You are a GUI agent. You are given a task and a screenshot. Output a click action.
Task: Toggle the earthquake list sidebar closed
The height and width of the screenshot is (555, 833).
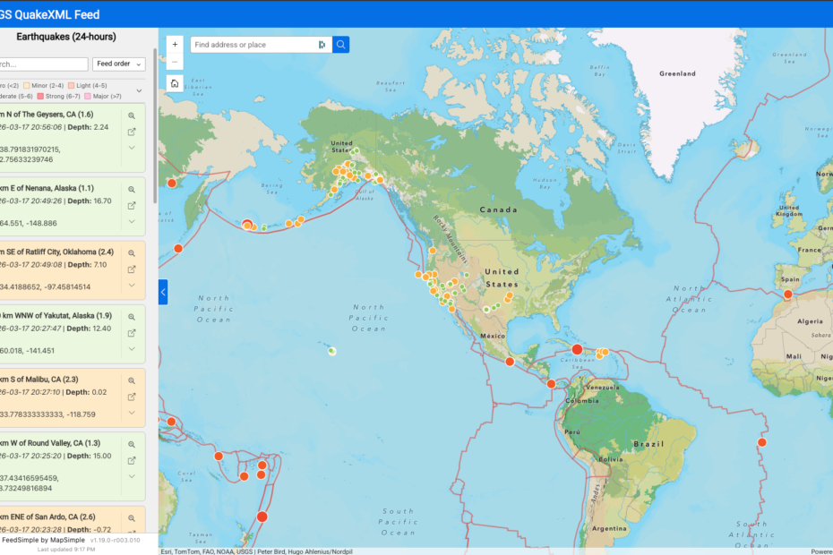pos(162,291)
